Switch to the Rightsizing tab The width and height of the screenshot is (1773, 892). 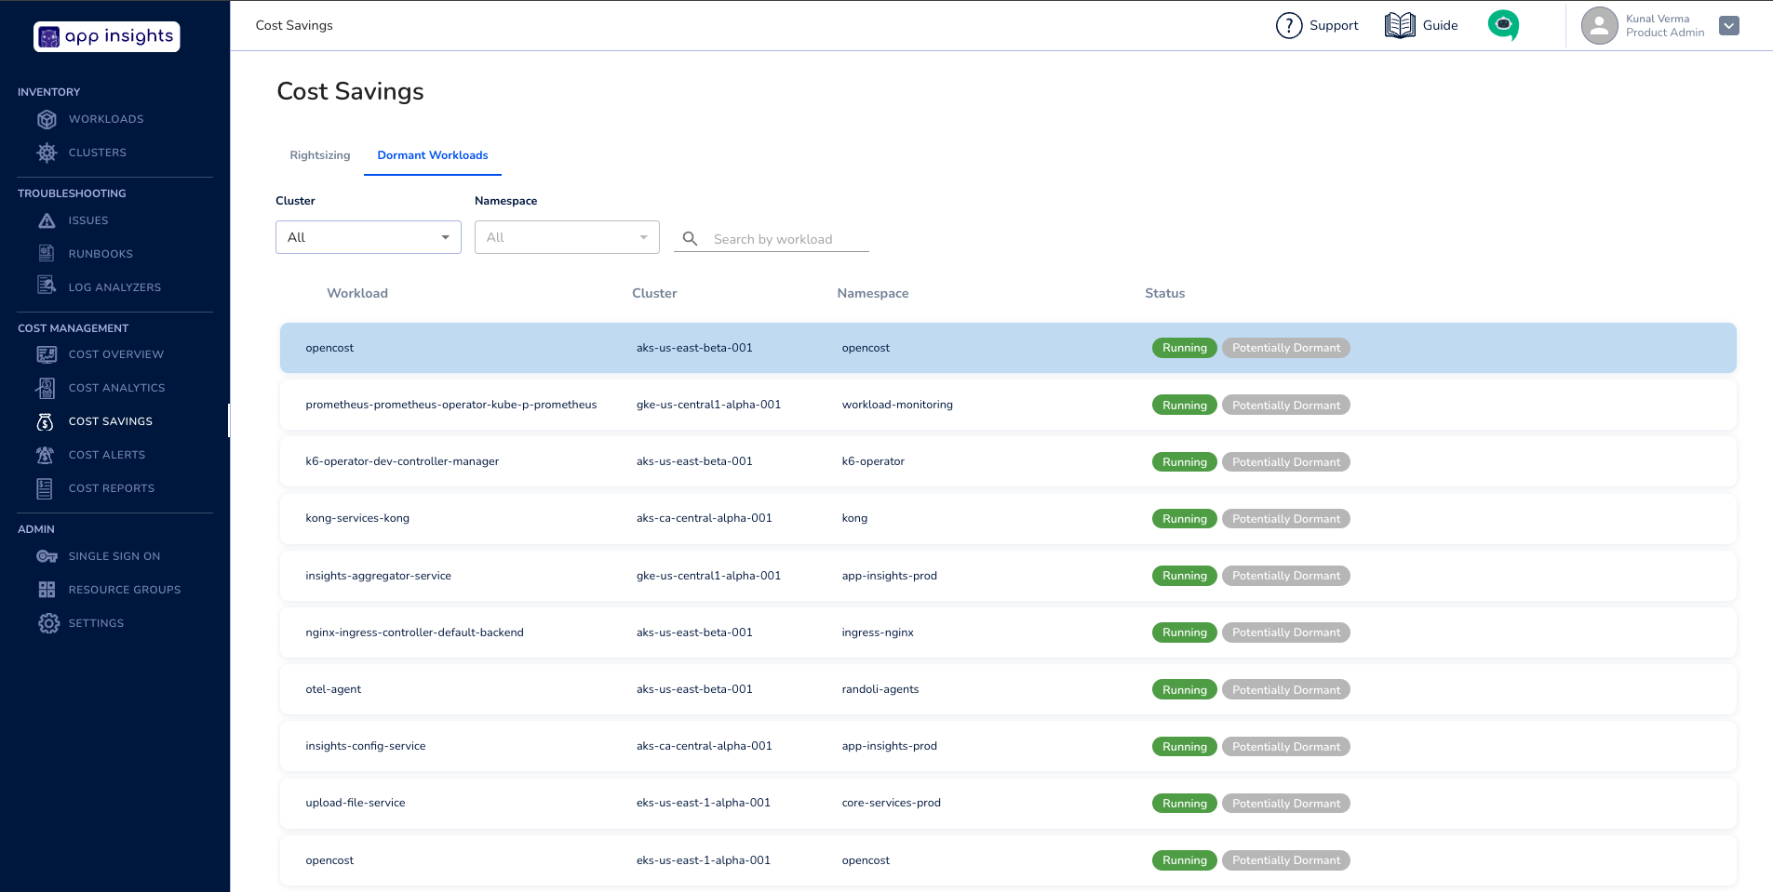pyautogui.click(x=319, y=155)
